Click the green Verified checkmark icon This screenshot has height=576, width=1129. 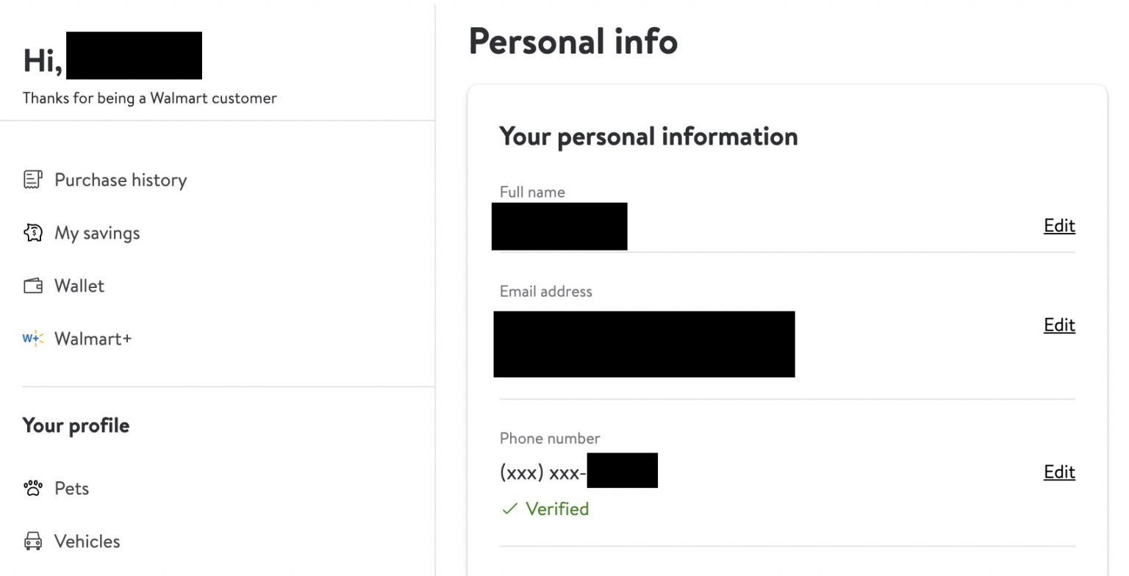509,509
